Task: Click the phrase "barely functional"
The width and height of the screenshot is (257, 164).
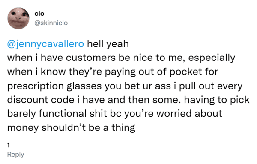Action: [x=47, y=114]
